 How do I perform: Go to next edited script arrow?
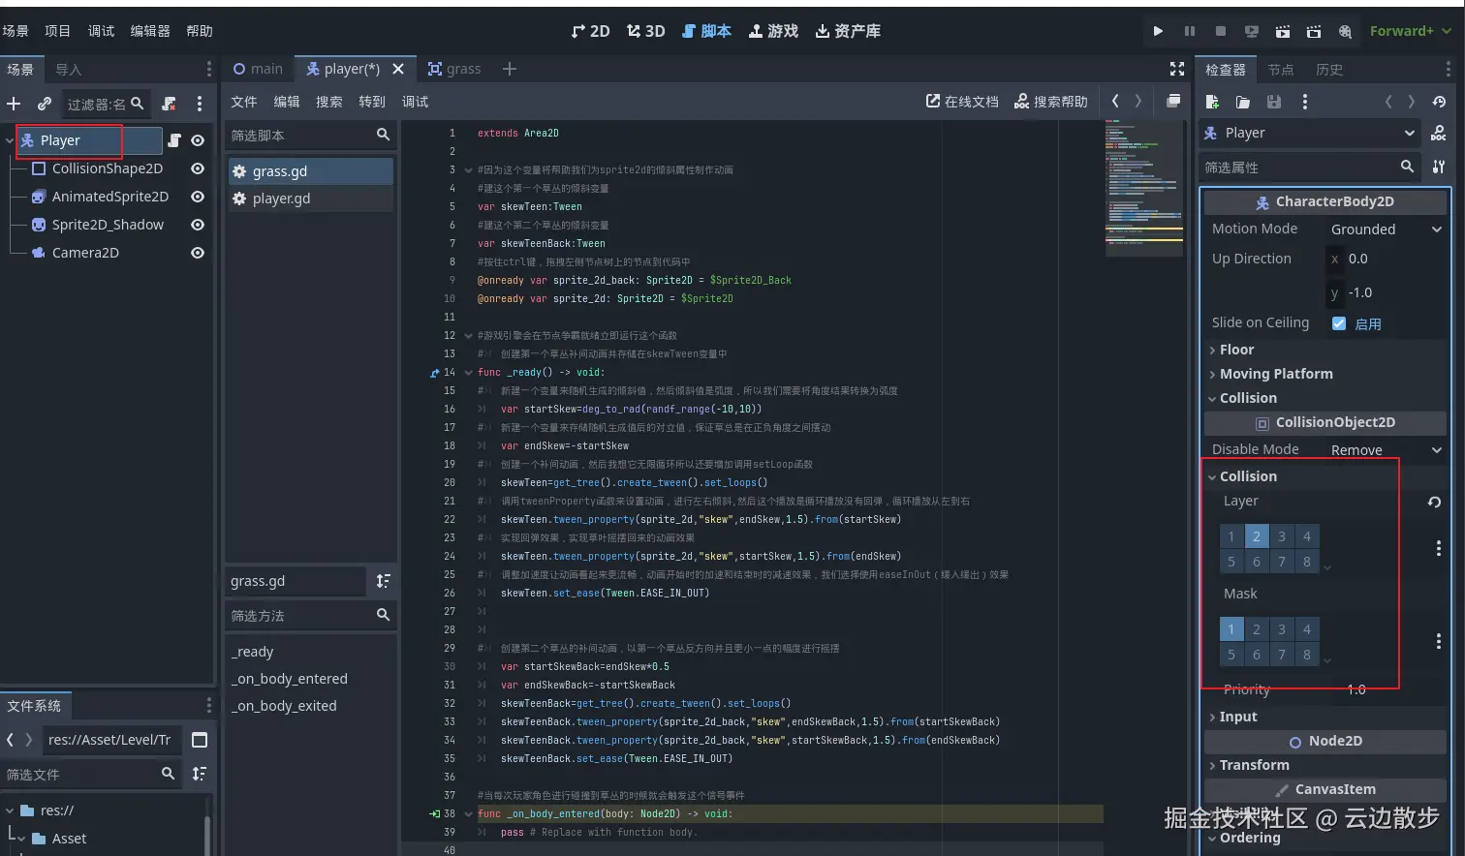pyautogui.click(x=1138, y=101)
